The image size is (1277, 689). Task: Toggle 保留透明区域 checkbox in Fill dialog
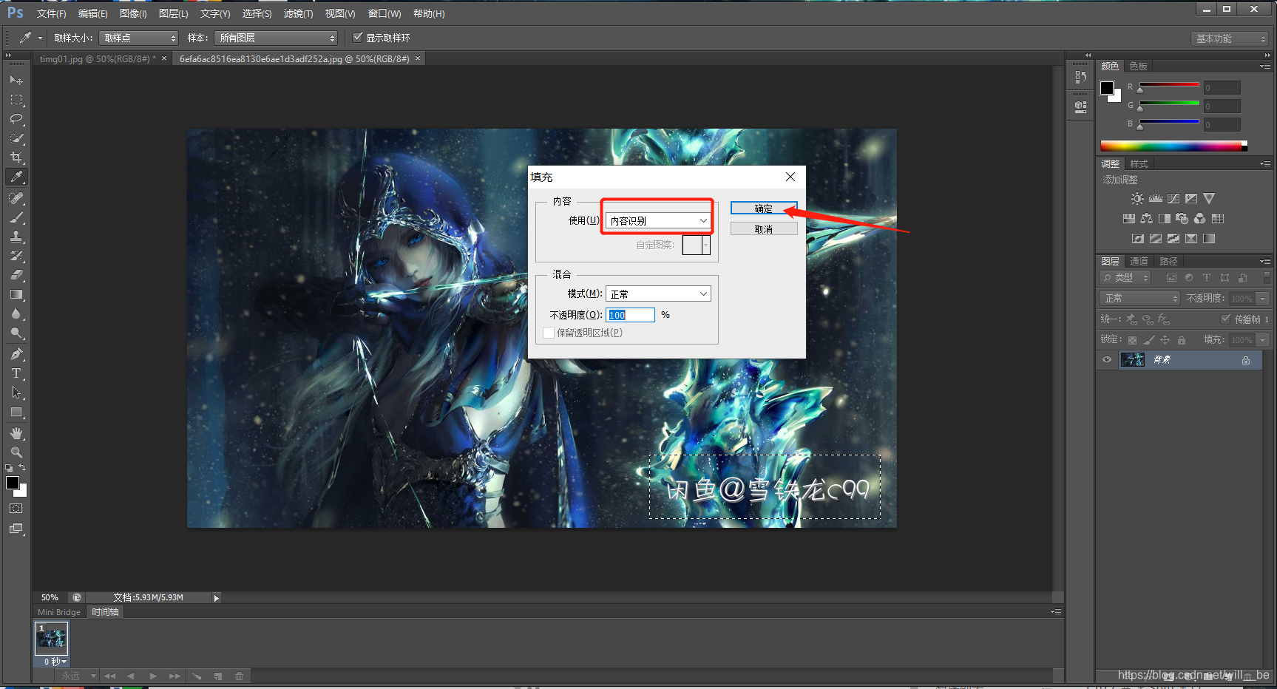coord(549,333)
